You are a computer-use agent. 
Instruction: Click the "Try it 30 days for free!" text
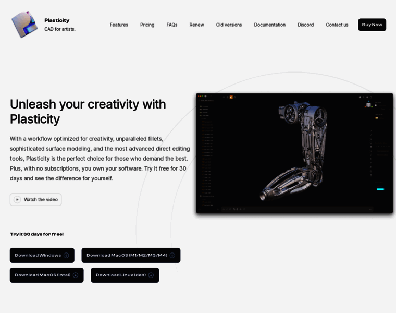(37, 234)
